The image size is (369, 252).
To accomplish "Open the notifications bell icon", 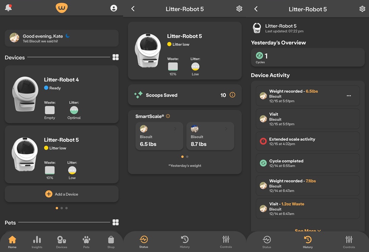I will pyautogui.click(x=8, y=8).
